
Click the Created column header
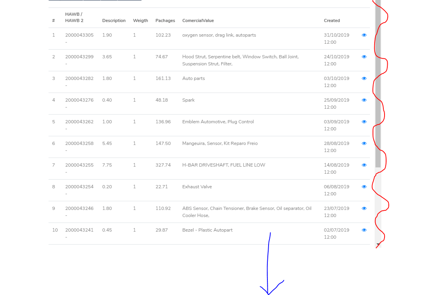coord(332,20)
